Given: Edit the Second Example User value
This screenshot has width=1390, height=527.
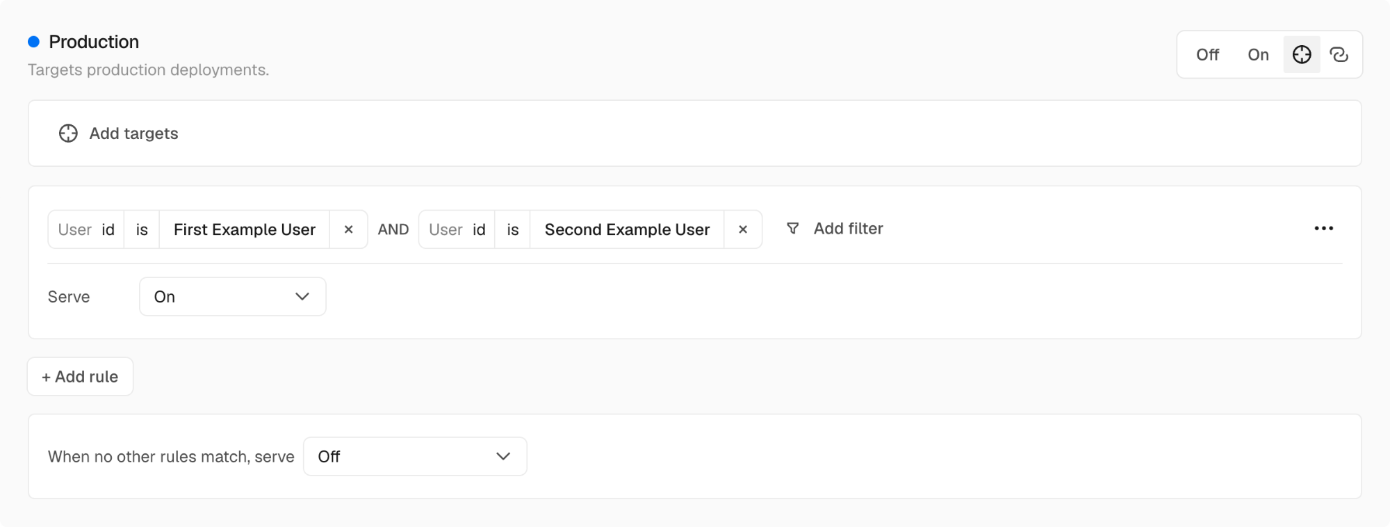Looking at the screenshot, I should tap(627, 229).
